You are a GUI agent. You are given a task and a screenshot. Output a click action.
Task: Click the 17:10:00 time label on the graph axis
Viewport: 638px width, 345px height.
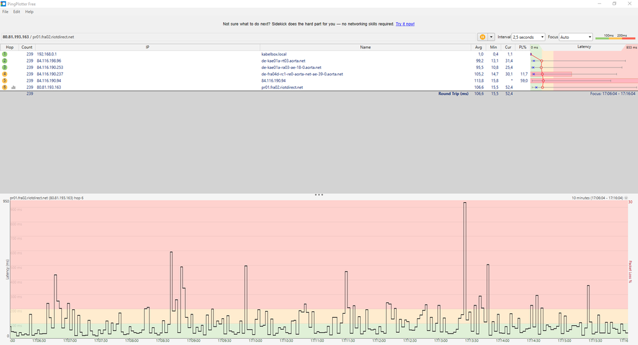tap(254, 341)
